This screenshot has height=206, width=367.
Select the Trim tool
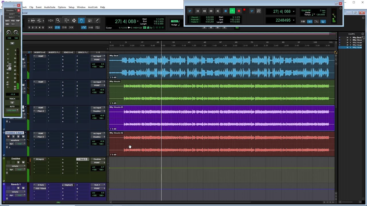[x=66, y=20]
